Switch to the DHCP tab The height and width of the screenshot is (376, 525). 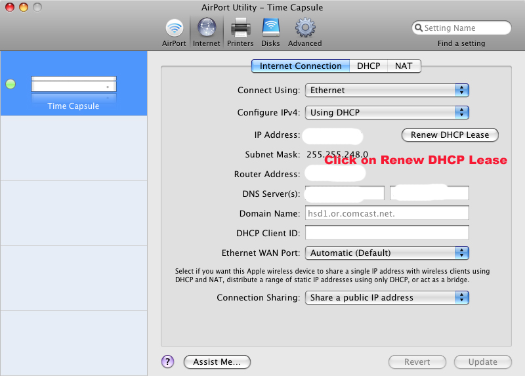coord(369,66)
